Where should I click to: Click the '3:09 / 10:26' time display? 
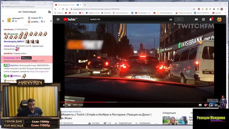click(x=78, y=105)
